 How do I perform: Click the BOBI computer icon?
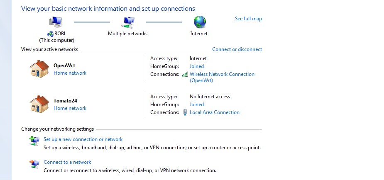56,22
